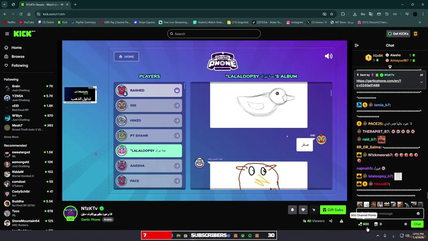Click the chat message input box

pos(390,214)
